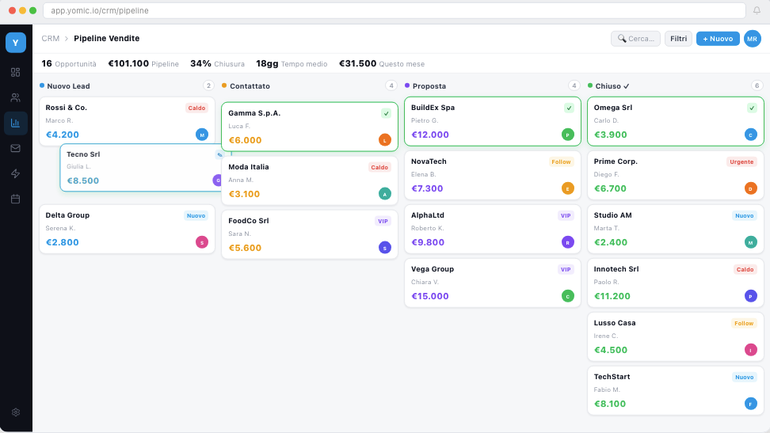The image size is (770, 433).
Task: Select the pipeline chart icon in sidebar
Action: pos(16,123)
